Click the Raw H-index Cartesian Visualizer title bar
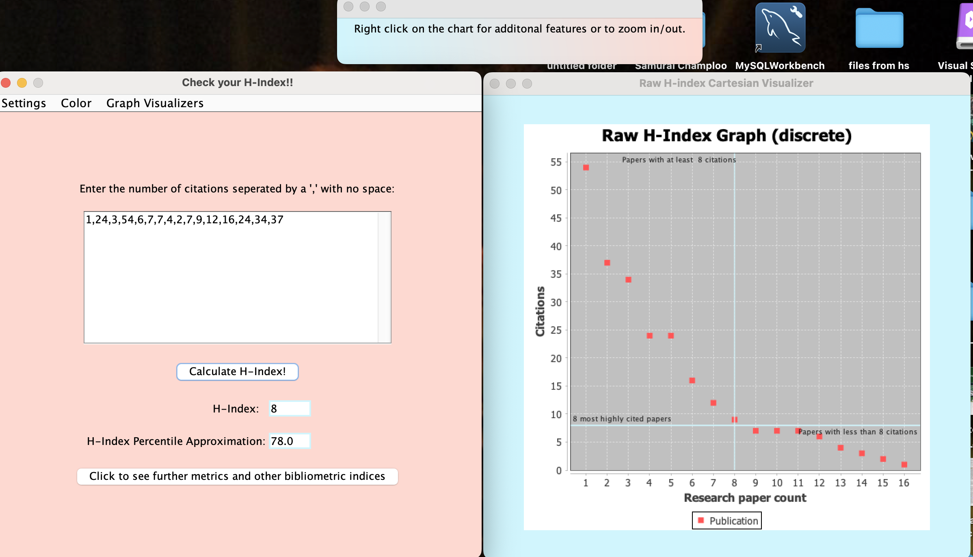The image size is (973, 557). click(726, 83)
